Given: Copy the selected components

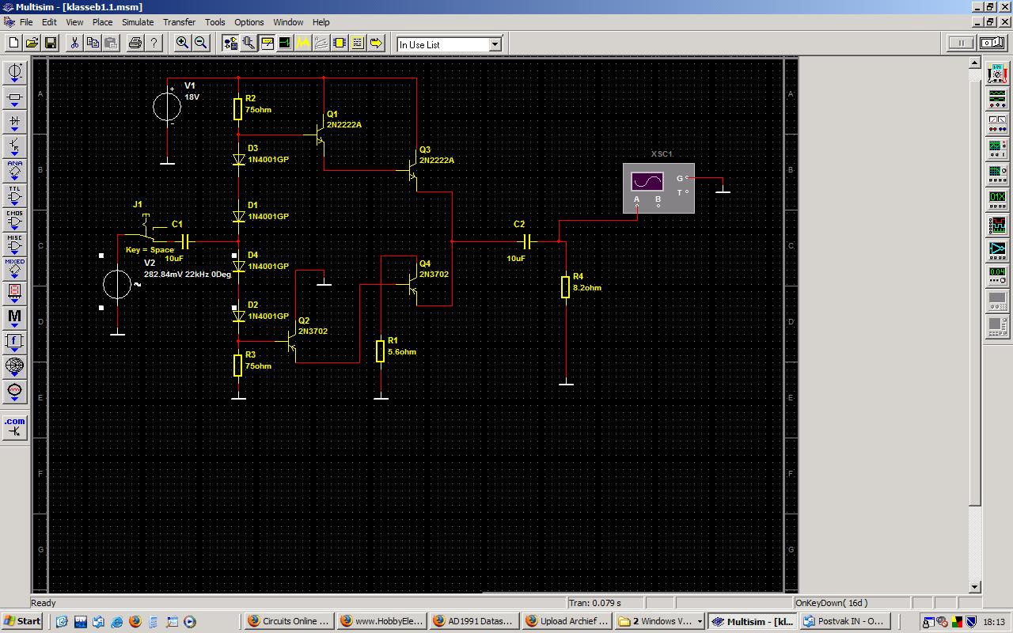Looking at the screenshot, I should (93, 43).
